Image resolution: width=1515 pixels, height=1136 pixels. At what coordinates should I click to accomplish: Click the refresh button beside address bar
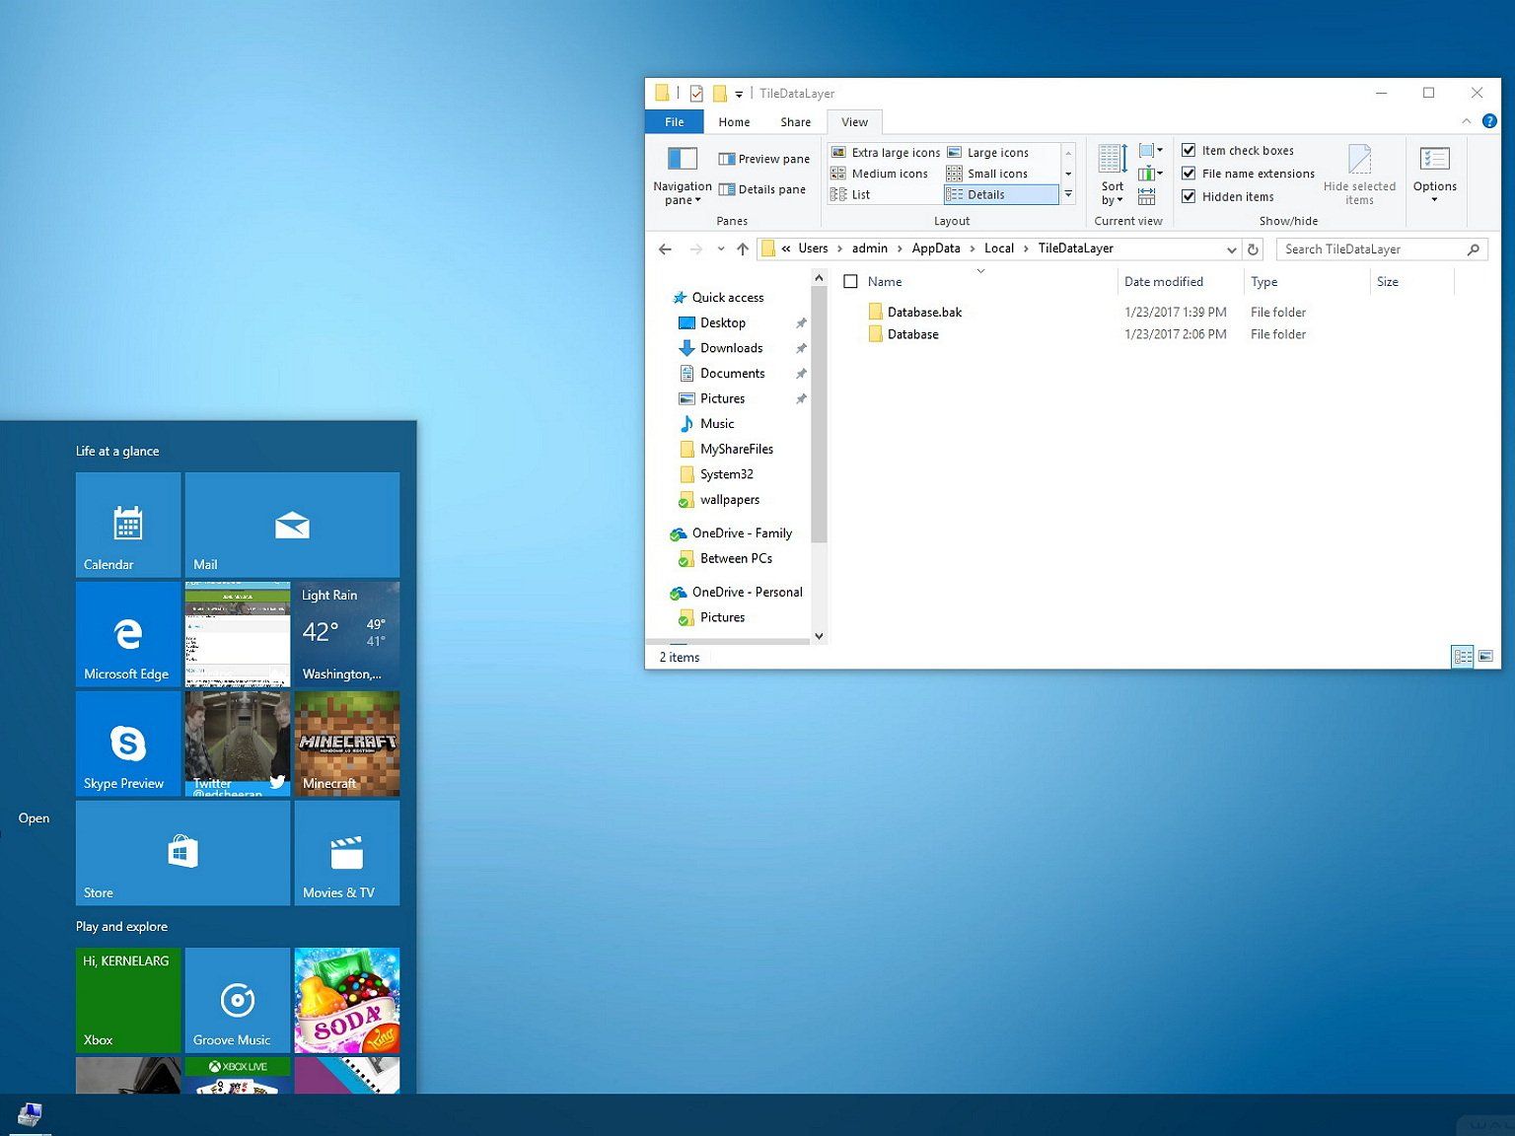[1253, 249]
